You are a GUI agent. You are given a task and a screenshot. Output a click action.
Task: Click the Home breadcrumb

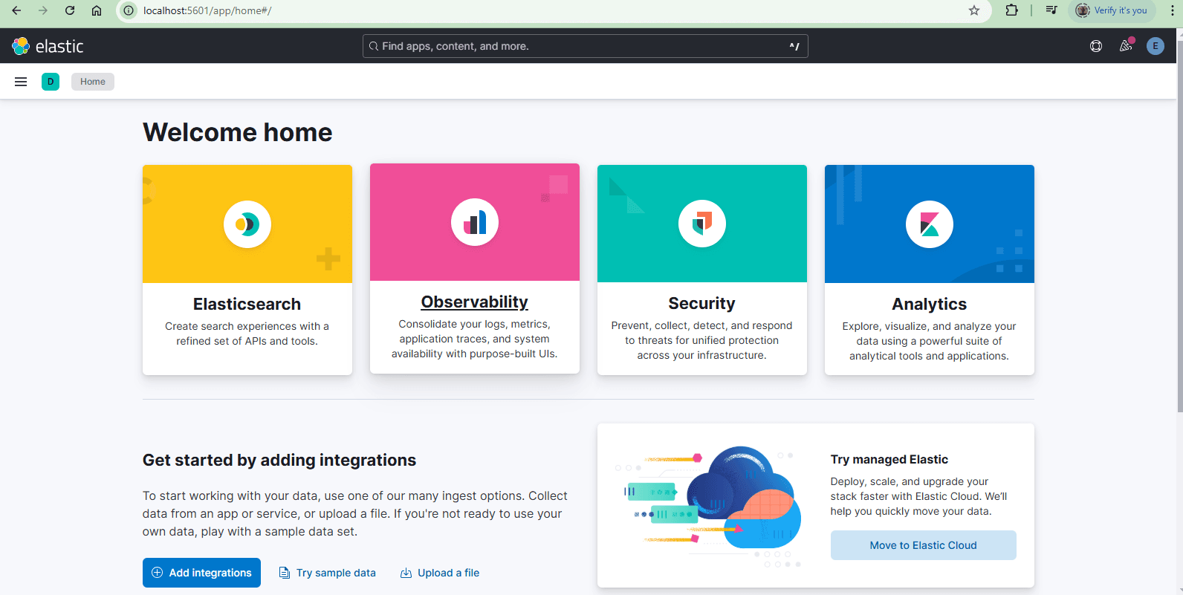pyautogui.click(x=93, y=82)
